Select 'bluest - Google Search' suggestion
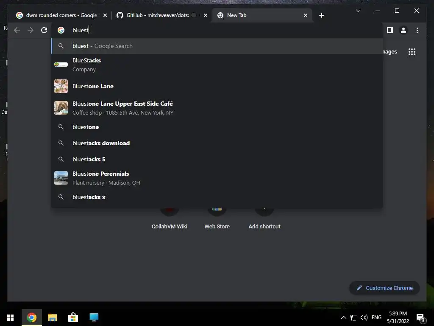Screen dimensions: 434x326 click(x=217, y=46)
